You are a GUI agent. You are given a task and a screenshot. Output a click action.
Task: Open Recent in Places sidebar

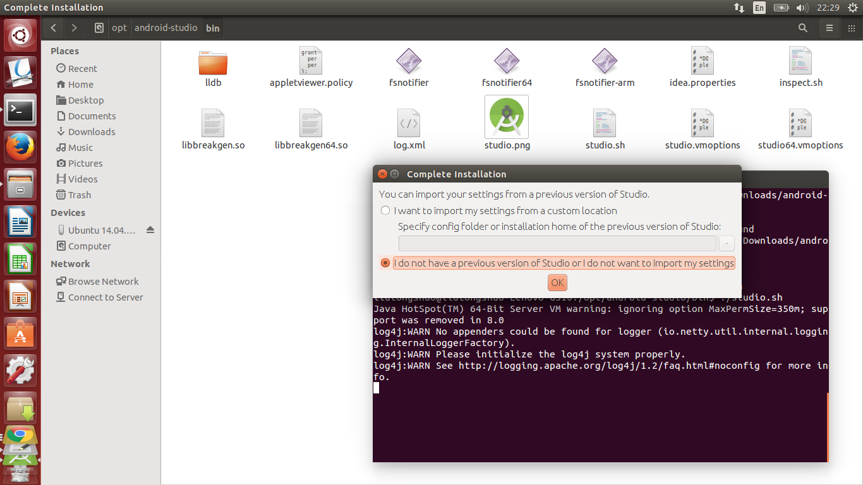click(x=76, y=68)
